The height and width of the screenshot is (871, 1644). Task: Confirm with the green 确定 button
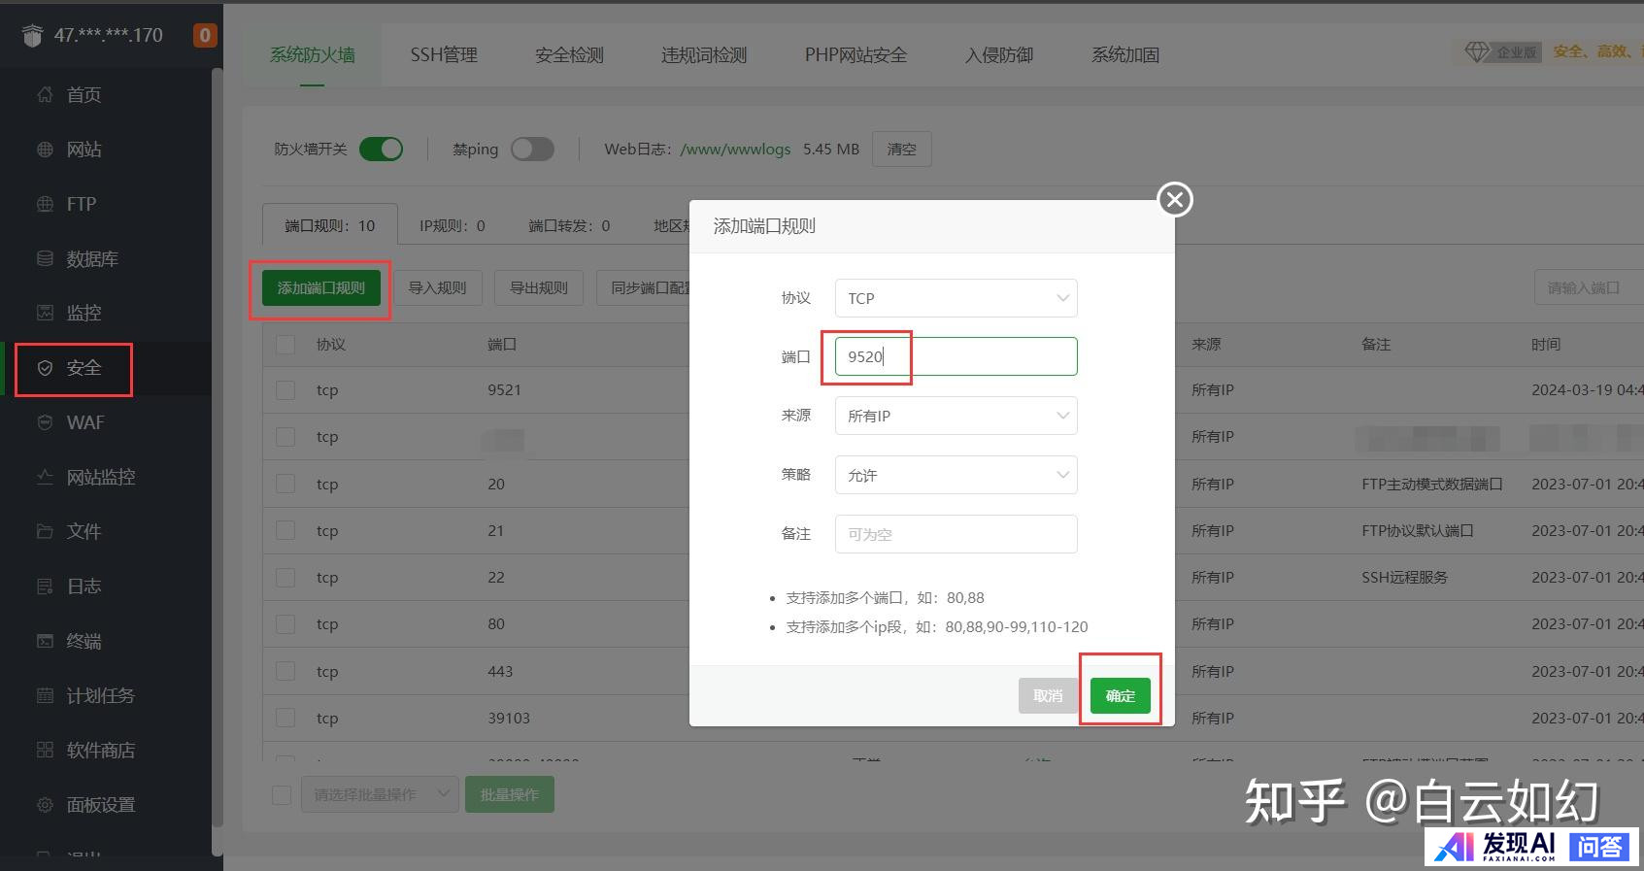1120,695
